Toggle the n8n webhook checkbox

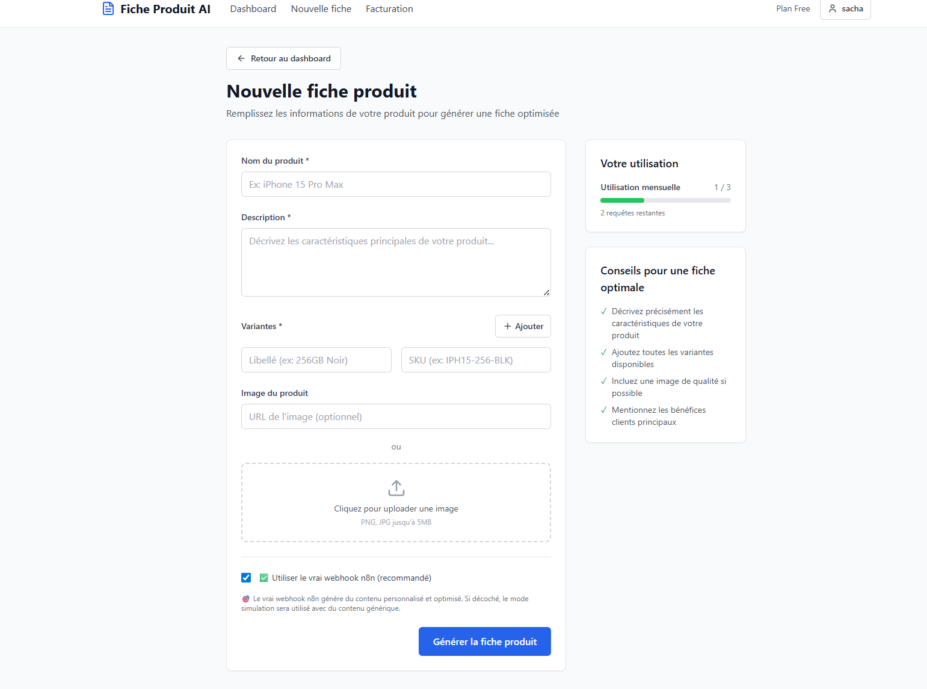(246, 578)
